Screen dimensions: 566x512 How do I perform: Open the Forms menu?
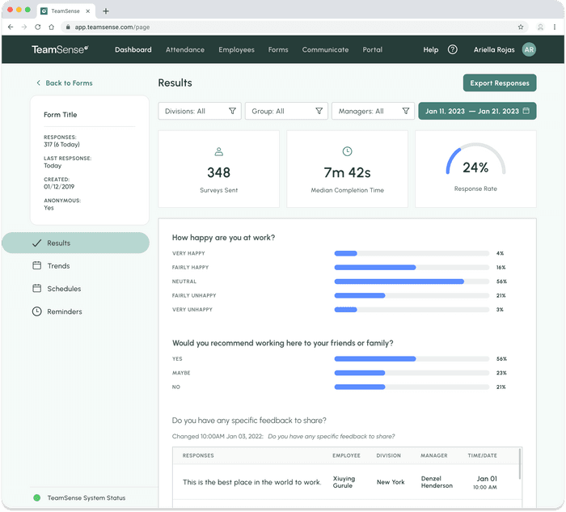pos(278,49)
